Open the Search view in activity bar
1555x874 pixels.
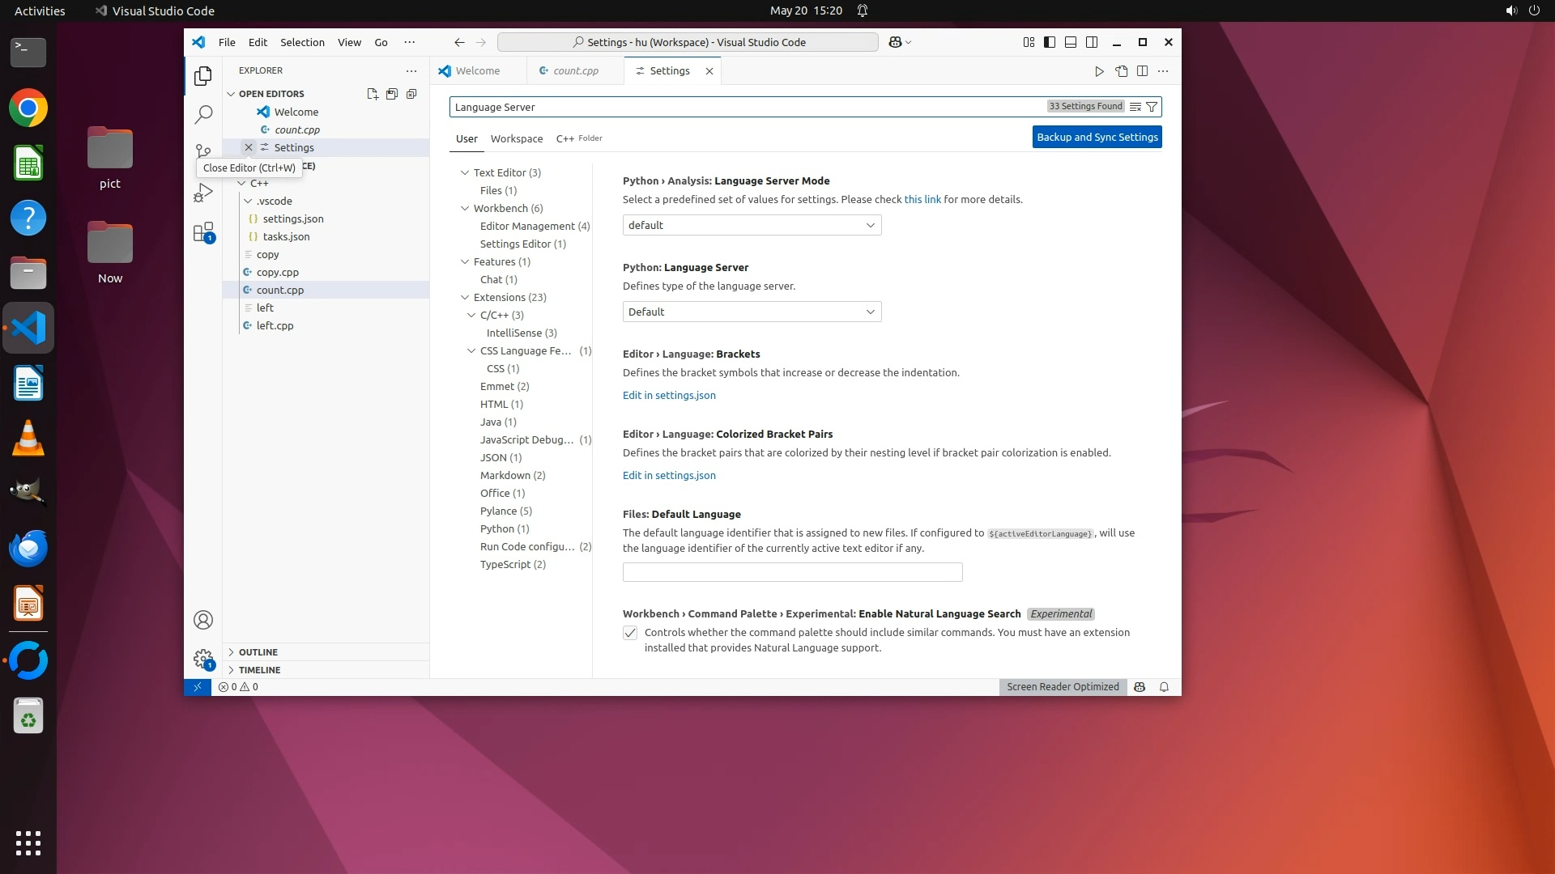point(203,114)
